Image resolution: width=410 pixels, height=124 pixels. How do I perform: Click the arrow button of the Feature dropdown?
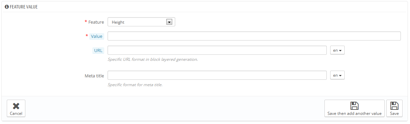tap(169, 22)
